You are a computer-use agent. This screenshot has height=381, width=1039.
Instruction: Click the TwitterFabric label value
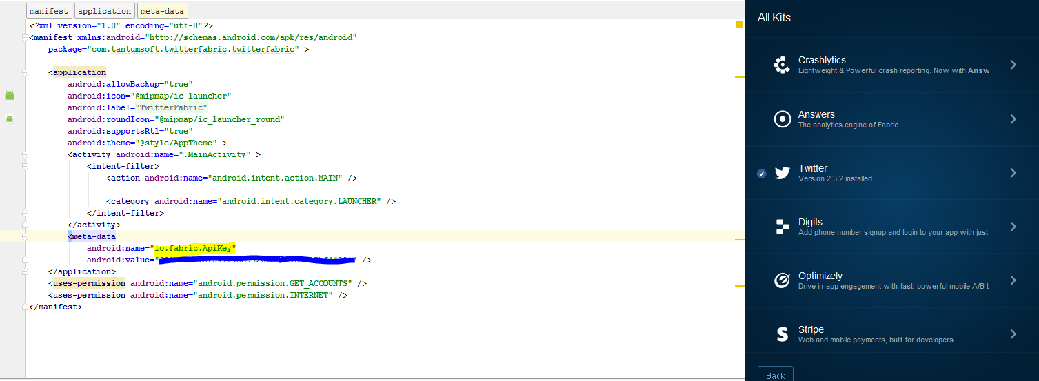pos(171,107)
